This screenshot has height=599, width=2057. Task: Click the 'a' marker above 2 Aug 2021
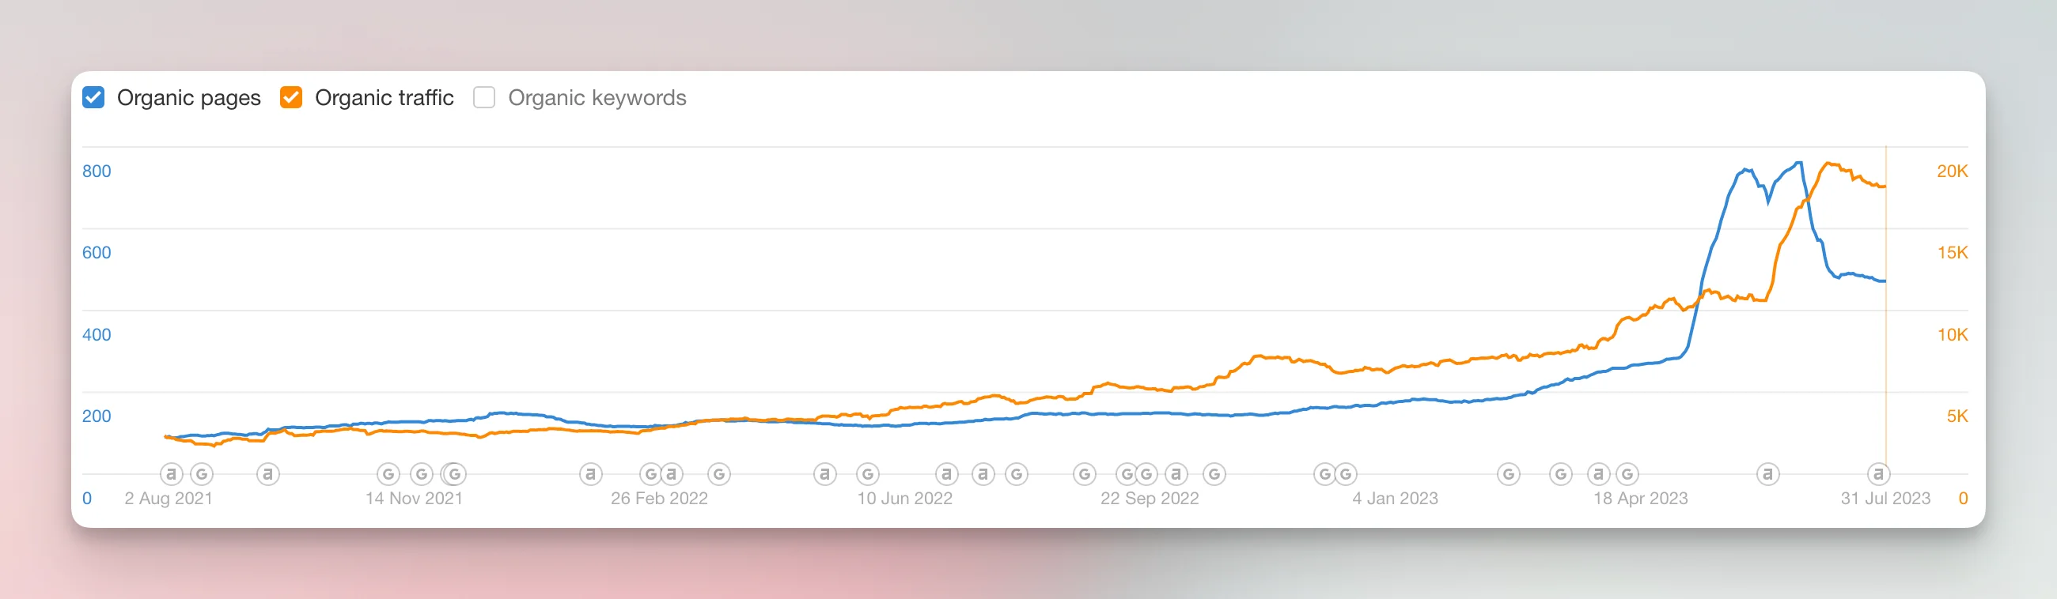click(x=171, y=474)
